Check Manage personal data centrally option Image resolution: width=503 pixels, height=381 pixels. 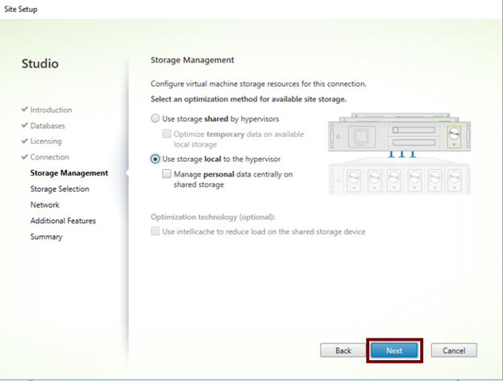click(x=167, y=174)
